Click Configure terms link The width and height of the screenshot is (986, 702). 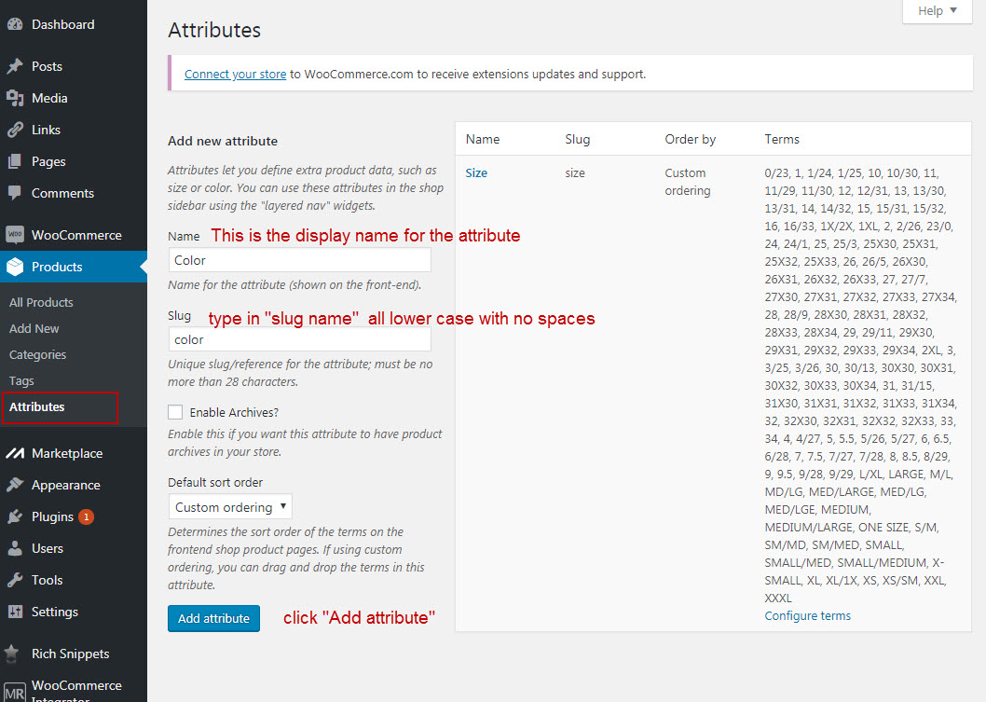point(807,616)
